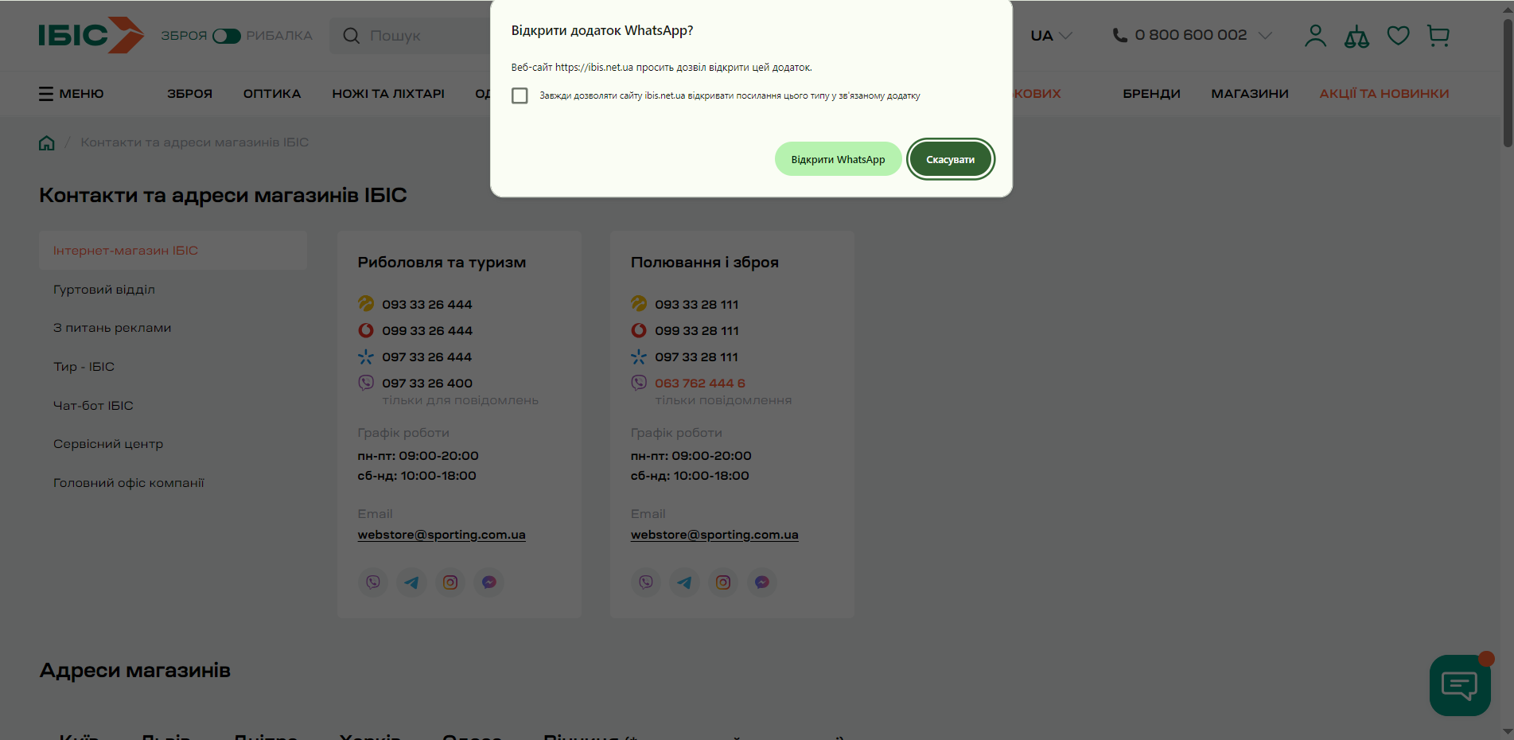Image resolution: width=1514 pixels, height=740 pixels.
Task: Click phone number 099 33 28 111
Action: click(697, 331)
